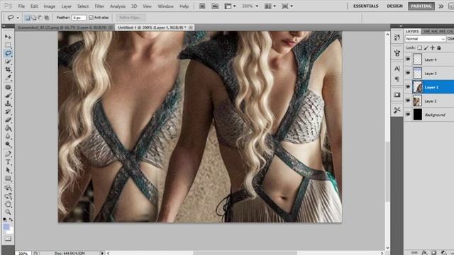Select the Rectangular Marquee tool
Viewport: 454px width, 255px height.
point(8,45)
